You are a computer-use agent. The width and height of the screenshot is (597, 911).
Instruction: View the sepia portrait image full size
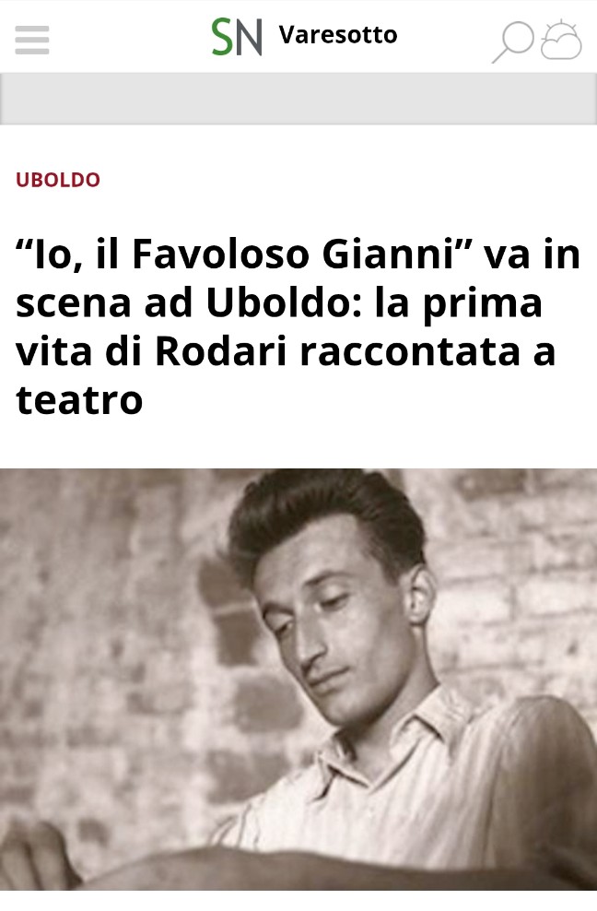coord(298,680)
